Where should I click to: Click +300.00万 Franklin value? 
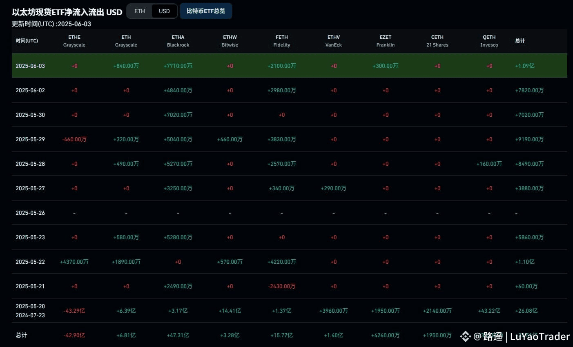pyautogui.click(x=386, y=66)
